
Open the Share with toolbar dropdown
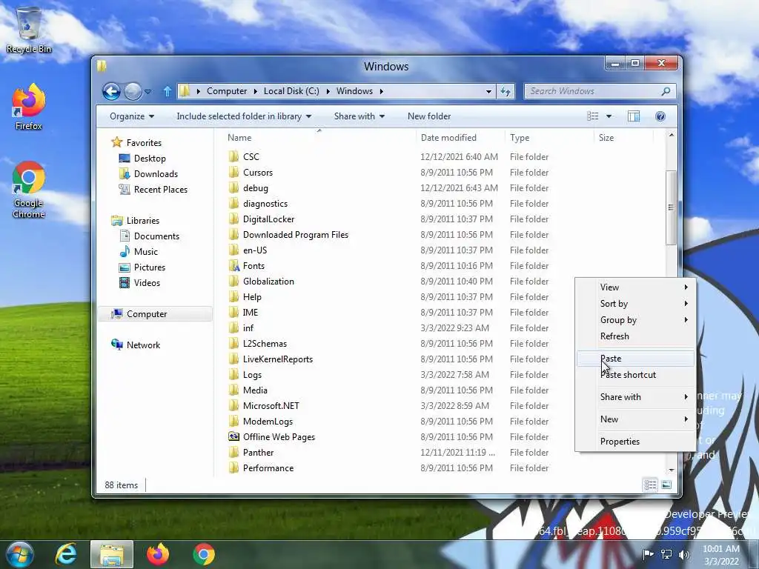tap(359, 116)
